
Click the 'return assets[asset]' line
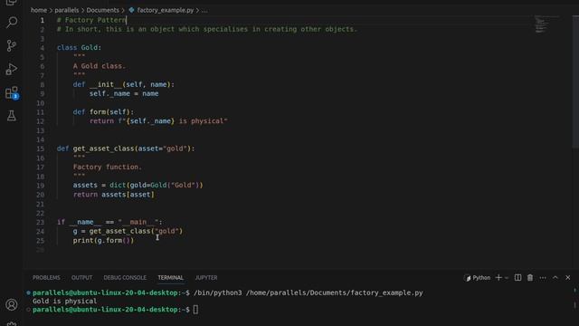pos(114,195)
